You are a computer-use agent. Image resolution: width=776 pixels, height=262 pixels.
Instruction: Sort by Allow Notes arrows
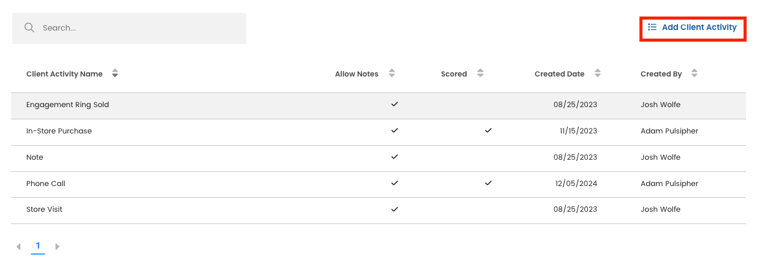(x=392, y=74)
